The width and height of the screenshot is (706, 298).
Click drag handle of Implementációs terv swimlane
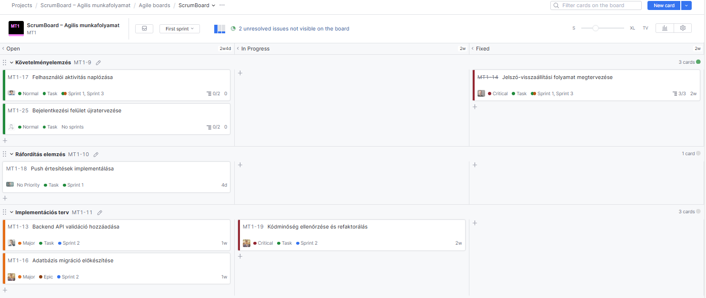tap(5, 212)
